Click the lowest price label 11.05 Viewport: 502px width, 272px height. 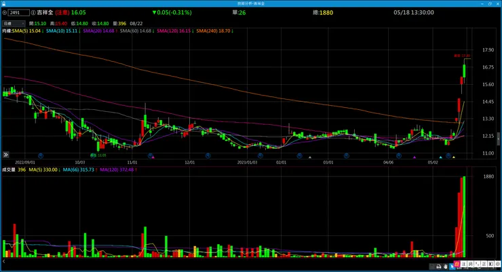(x=98, y=155)
